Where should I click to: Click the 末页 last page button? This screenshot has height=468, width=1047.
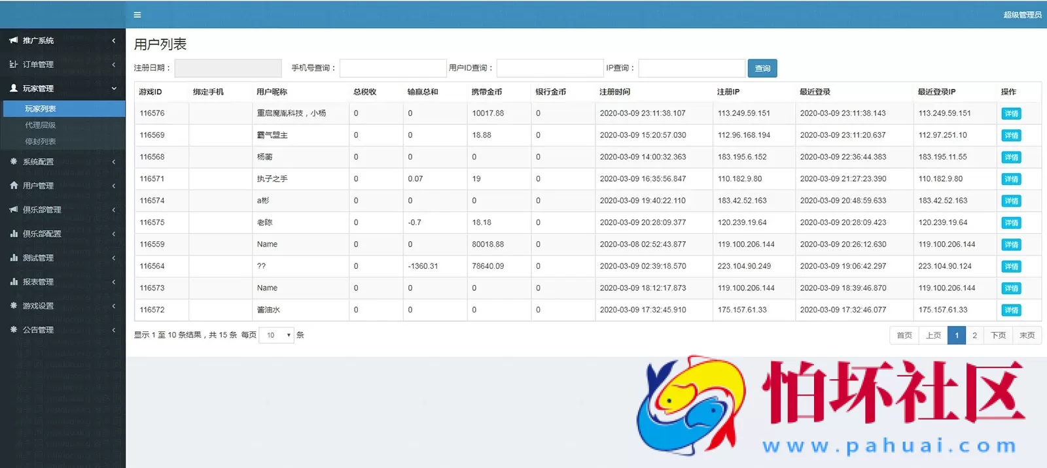tap(1027, 335)
